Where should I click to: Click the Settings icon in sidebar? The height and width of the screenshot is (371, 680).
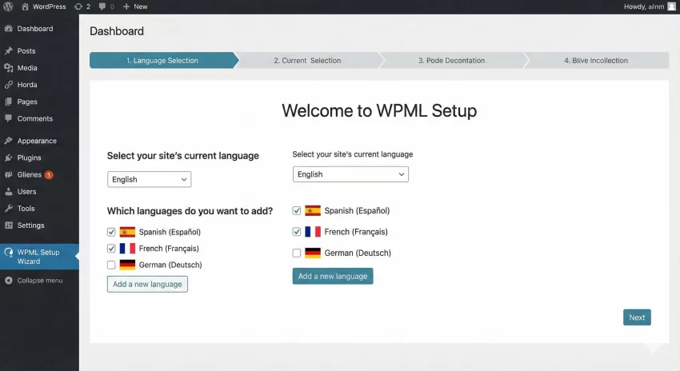tap(8, 225)
